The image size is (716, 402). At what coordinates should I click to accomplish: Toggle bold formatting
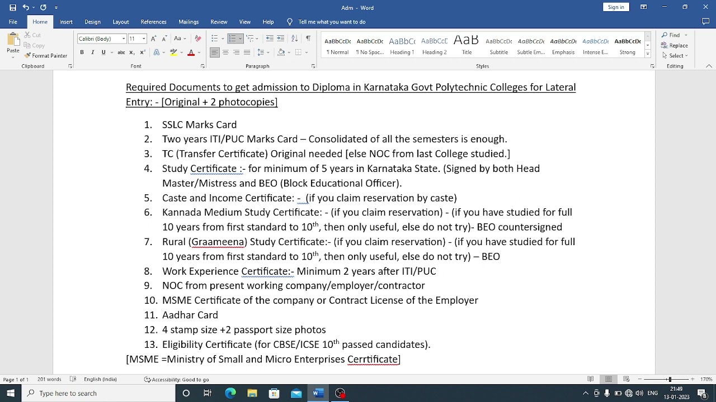[x=82, y=52]
